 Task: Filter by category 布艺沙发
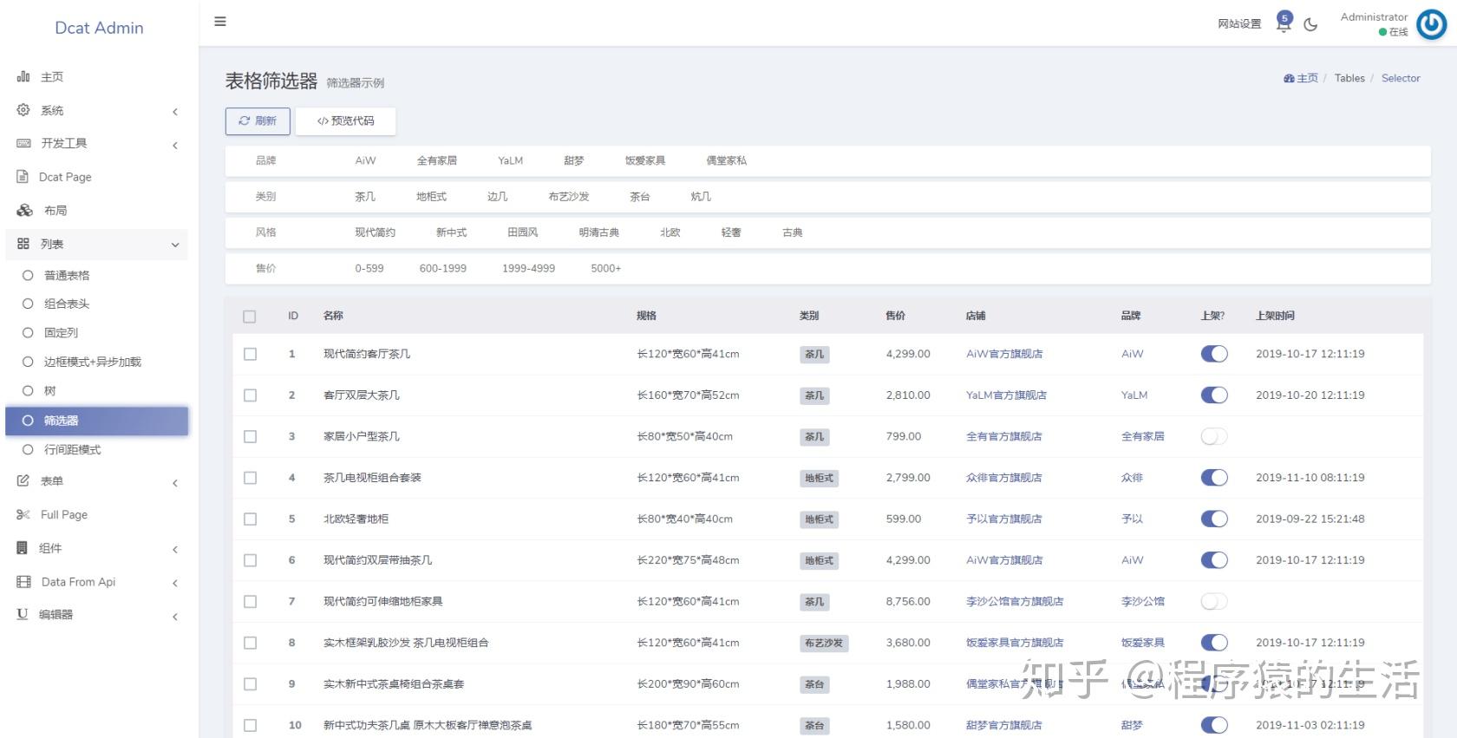coord(569,197)
